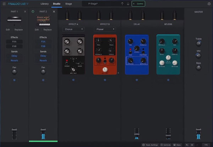
Task: Open the settings gear in top right
Action: 209,4
